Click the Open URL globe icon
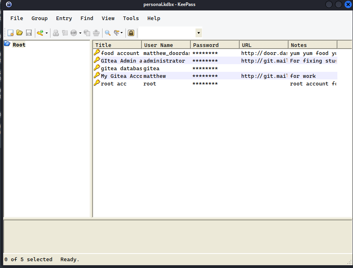Image resolution: width=353 pixels, height=268 pixels. pyautogui.click(x=74, y=33)
